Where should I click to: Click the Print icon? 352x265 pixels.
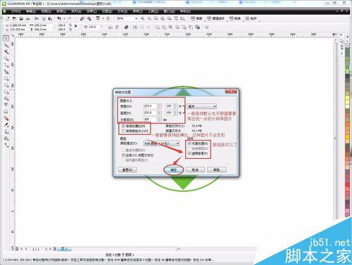point(28,18)
